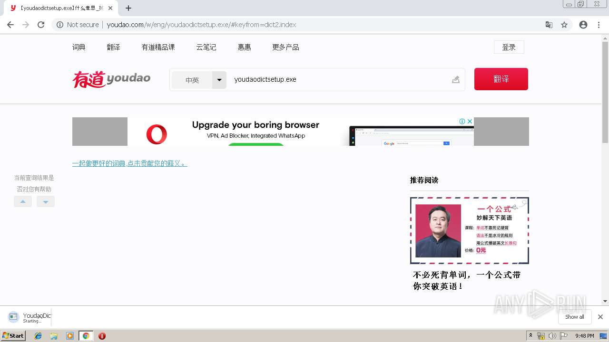The width and height of the screenshot is (609, 342).
Task: Open the network icon in the tray
Action: 541,336
